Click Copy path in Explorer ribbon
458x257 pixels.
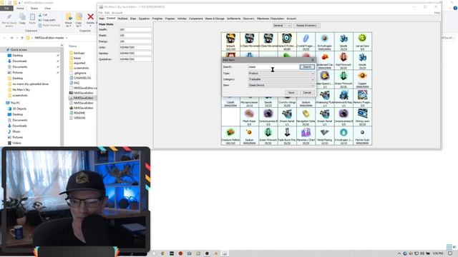point(47,20)
